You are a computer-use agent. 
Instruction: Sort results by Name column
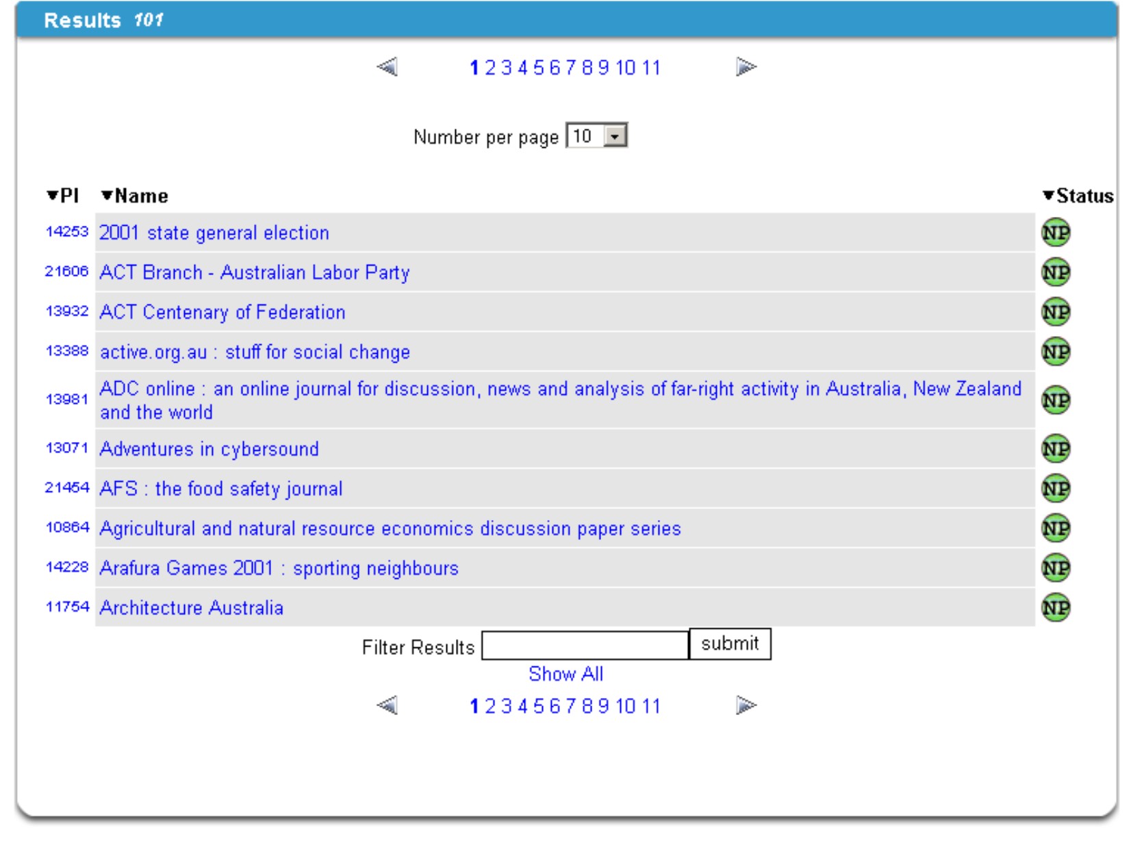point(135,196)
